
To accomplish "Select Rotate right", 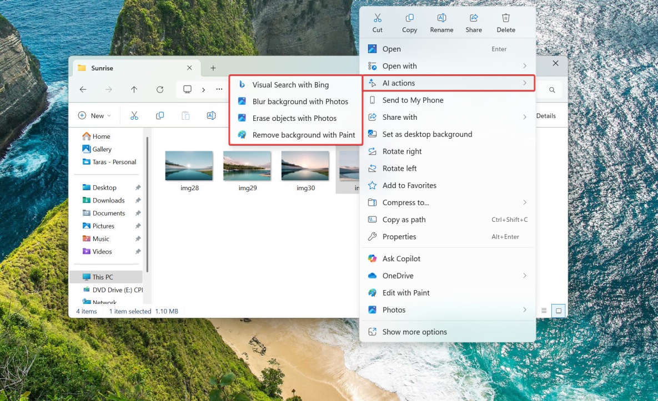I will click(x=448, y=151).
